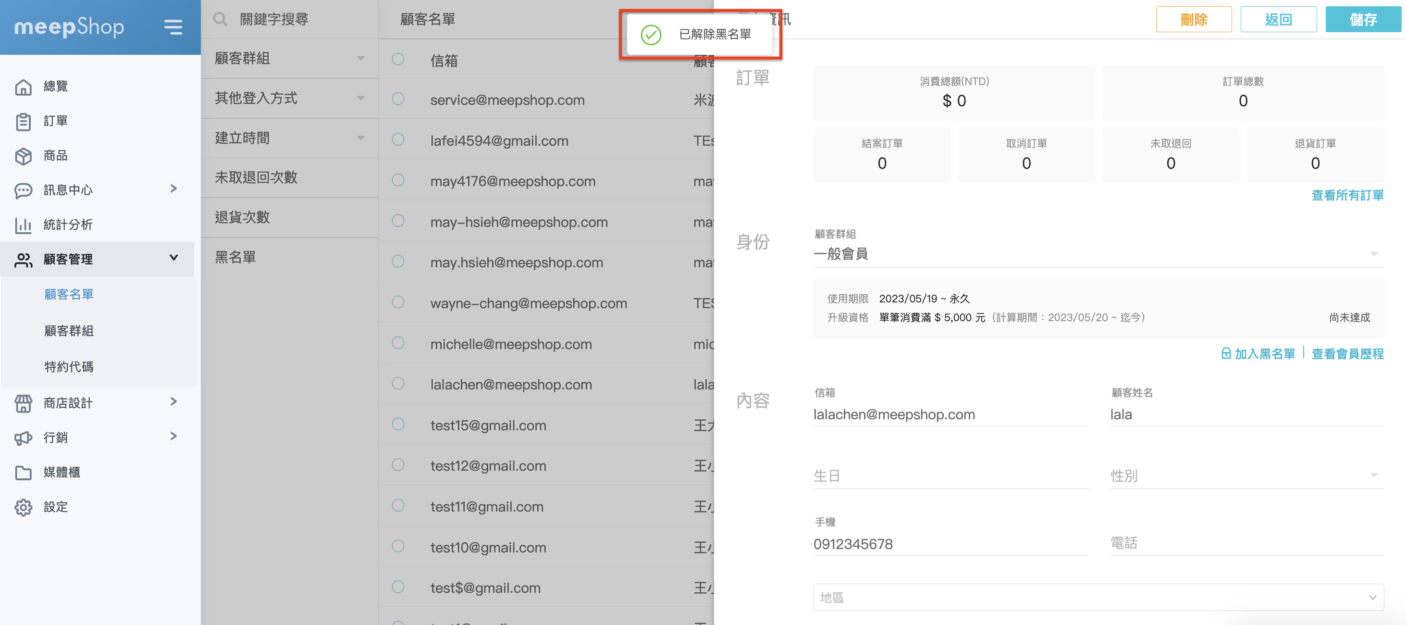Click the 儲存 save button
This screenshot has width=1406, height=625.
[1362, 20]
